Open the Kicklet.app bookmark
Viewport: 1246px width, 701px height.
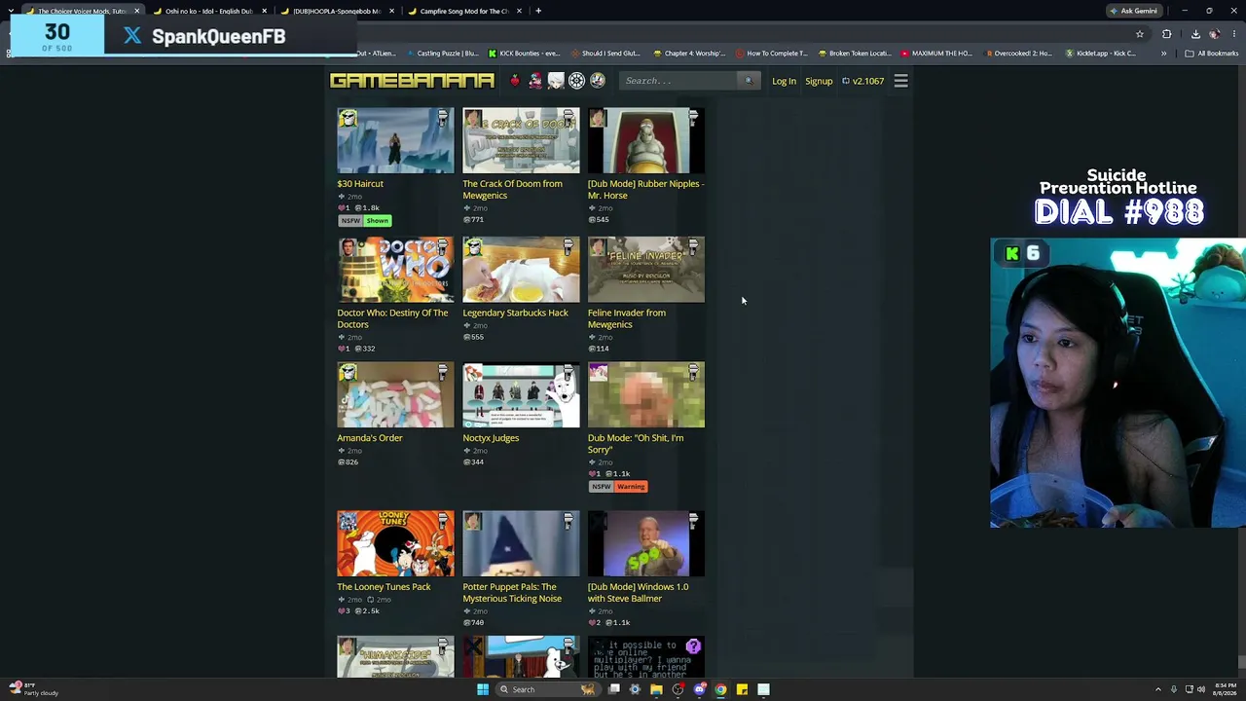click(x=1101, y=54)
